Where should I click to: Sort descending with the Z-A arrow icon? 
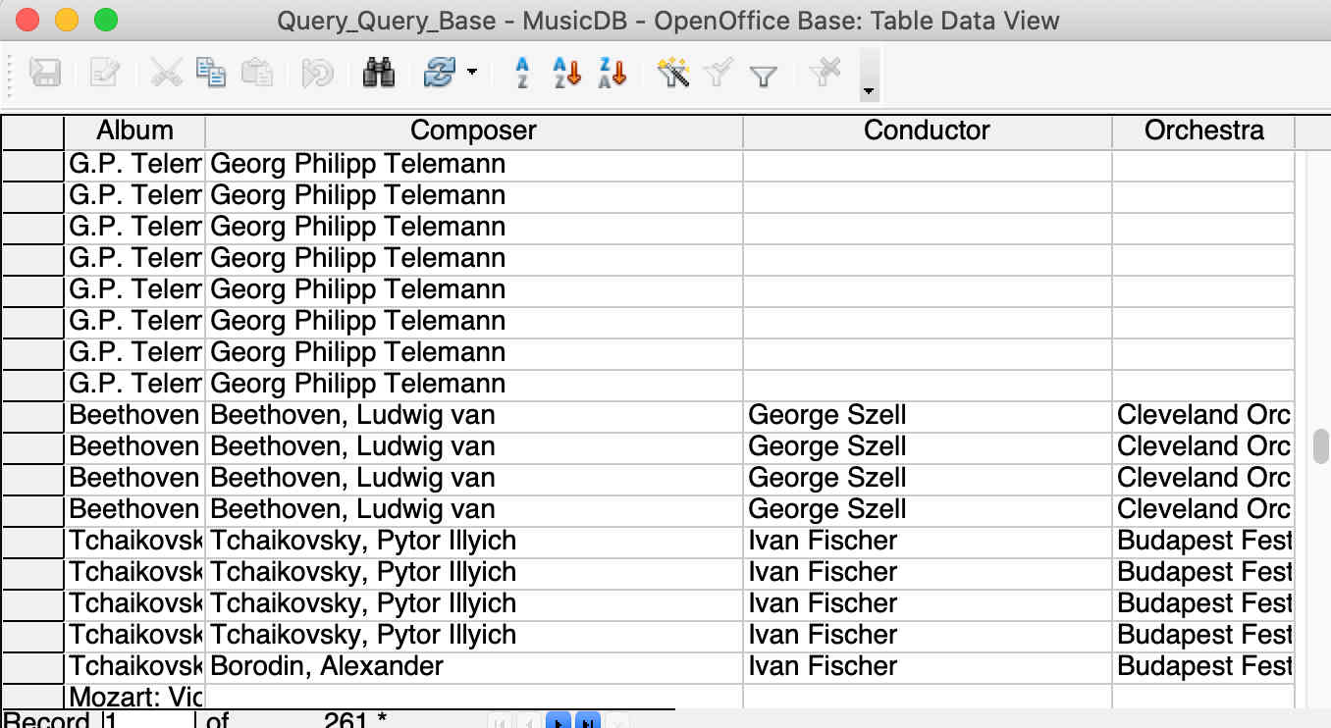coord(612,73)
